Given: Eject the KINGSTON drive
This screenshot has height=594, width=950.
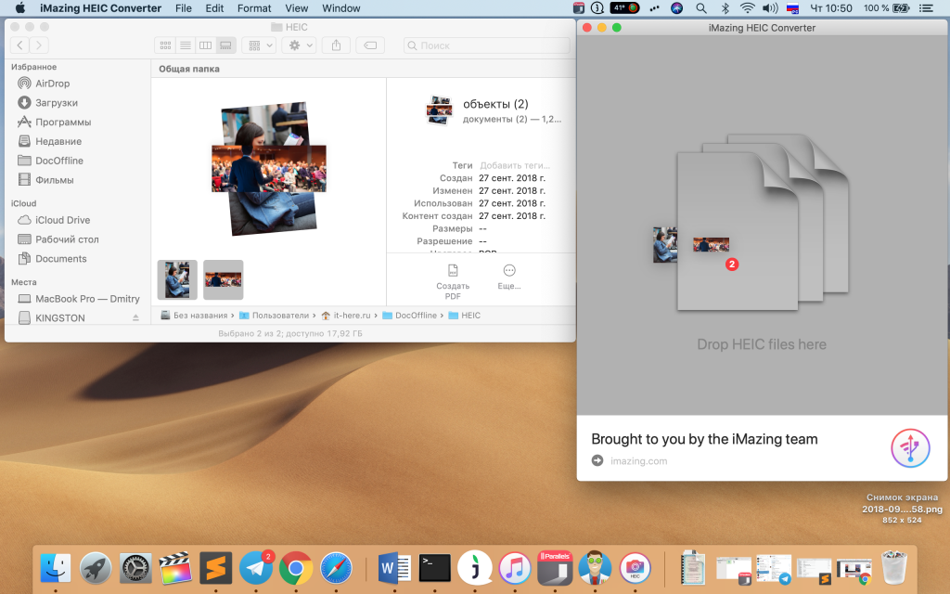Looking at the screenshot, I should click(135, 318).
